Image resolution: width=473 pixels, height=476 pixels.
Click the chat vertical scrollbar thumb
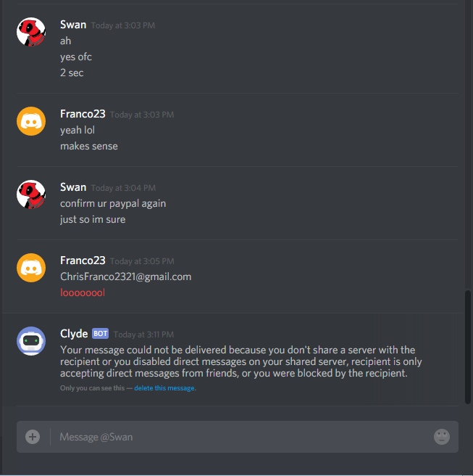pos(468,347)
